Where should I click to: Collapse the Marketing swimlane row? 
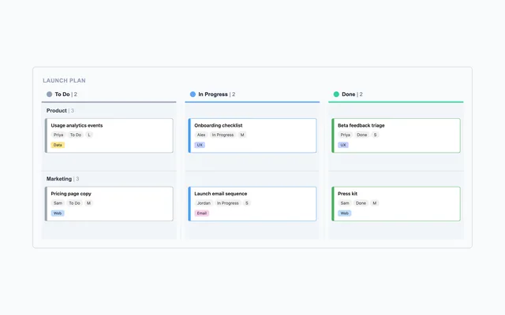[x=62, y=179]
